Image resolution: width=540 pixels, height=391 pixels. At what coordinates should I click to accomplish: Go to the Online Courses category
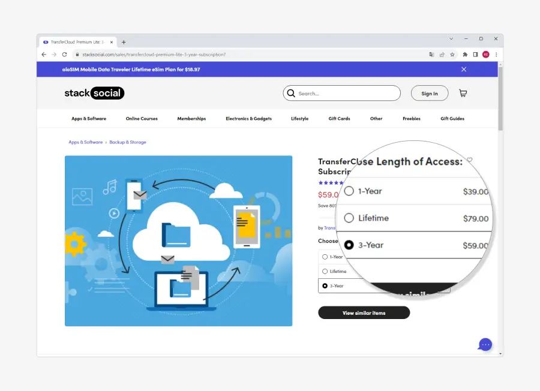pos(142,119)
